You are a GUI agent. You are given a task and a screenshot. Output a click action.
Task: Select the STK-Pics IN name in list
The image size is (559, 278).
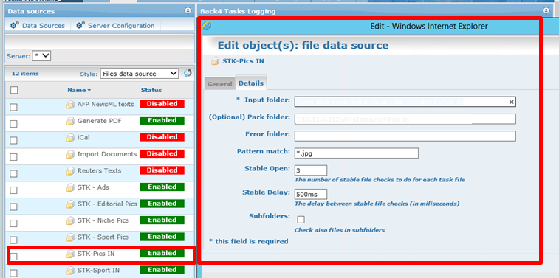click(96, 254)
